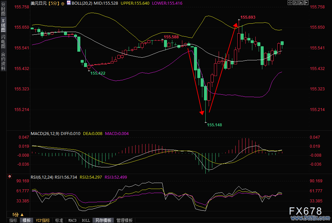Select K线图 view in sidebar
Image resolution: width=332 pixels, height=223 pixels.
click(3, 25)
